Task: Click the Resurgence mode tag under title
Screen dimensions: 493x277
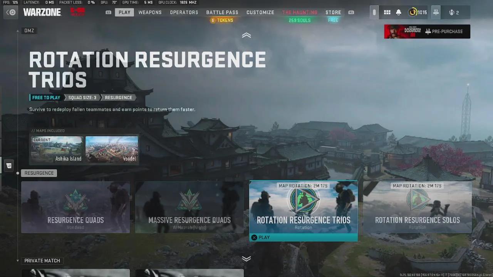Action: 119,98
